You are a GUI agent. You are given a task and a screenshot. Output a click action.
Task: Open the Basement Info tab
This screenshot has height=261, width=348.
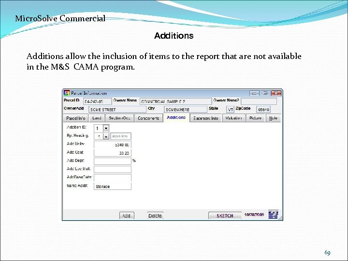click(205, 118)
